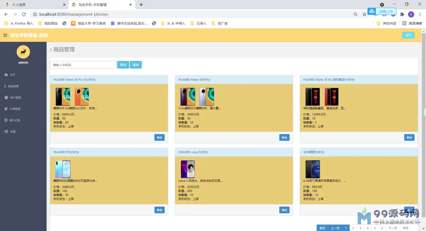The width and height of the screenshot is (426, 231).
Task: Open 从 IE 中导入 bookmark folder
Action: click(x=173, y=23)
